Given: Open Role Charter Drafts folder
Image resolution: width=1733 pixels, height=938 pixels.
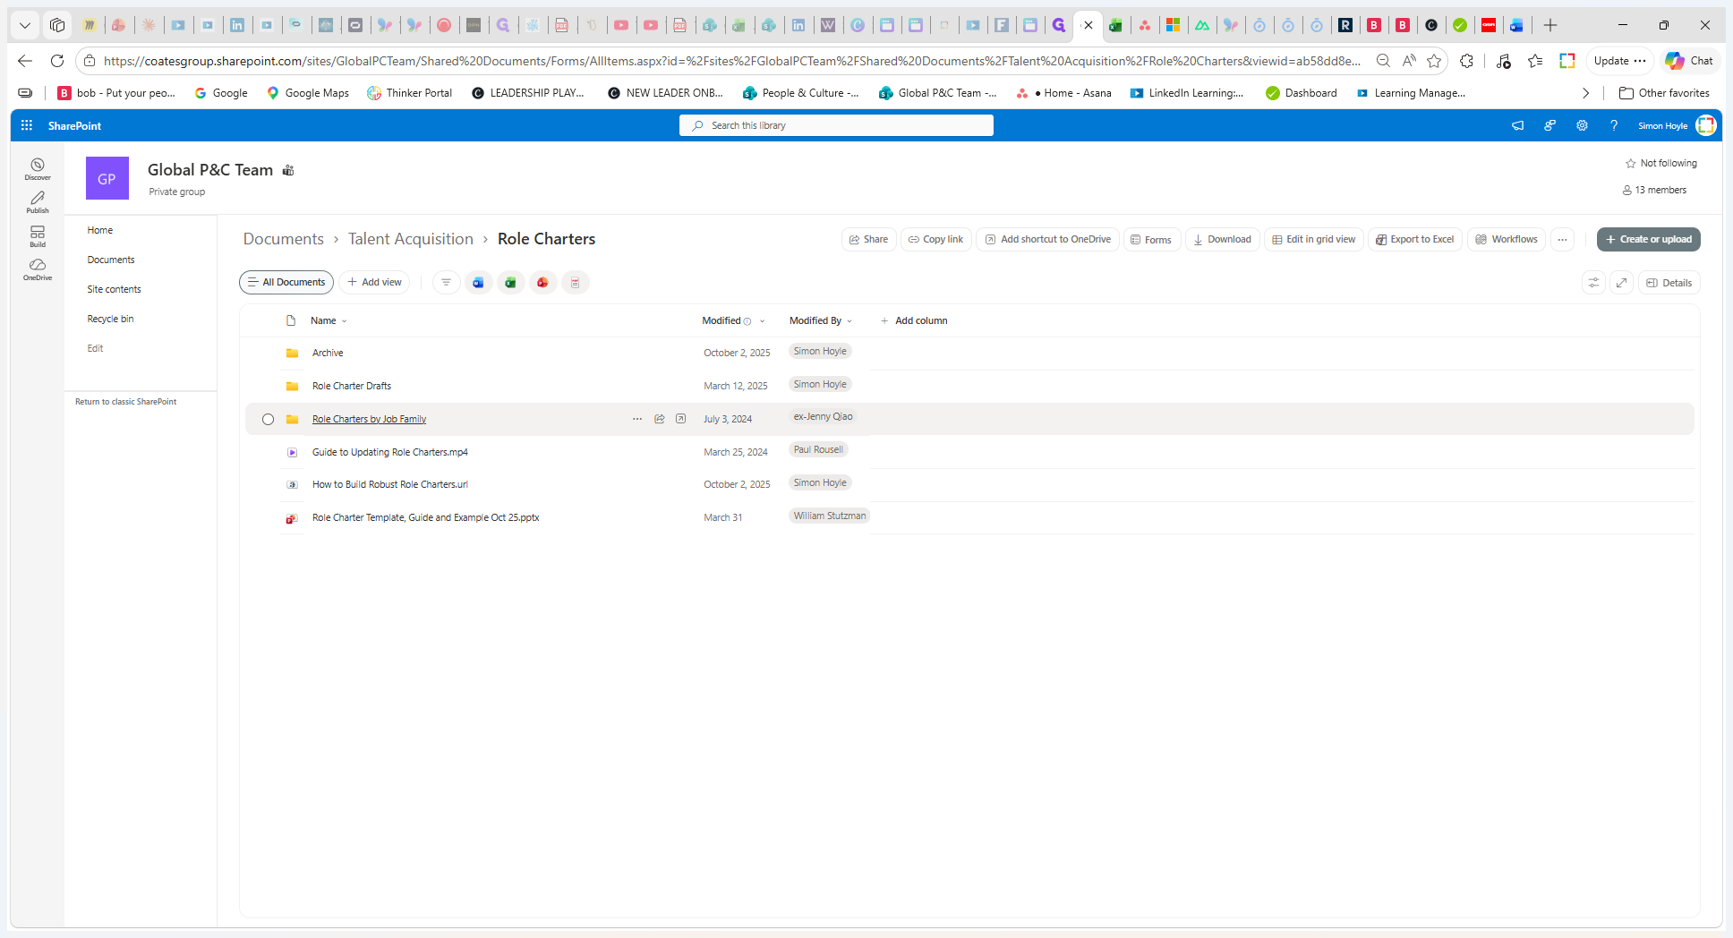Looking at the screenshot, I should 352,386.
